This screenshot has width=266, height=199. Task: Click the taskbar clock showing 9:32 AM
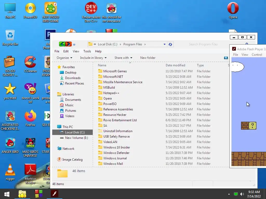point(254,194)
